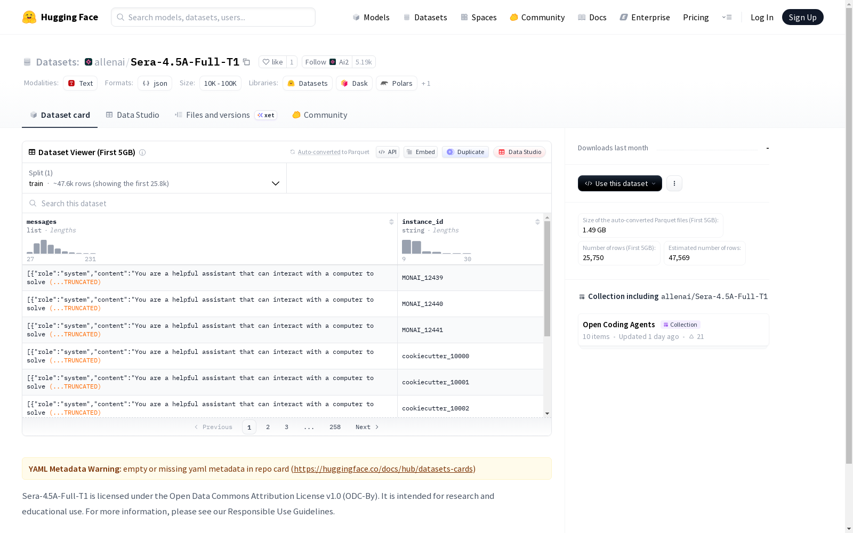The width and height of the screenshot is (853, 533).
Task: Switch to the Dataset card tab
Action: [x=60, y=115]
